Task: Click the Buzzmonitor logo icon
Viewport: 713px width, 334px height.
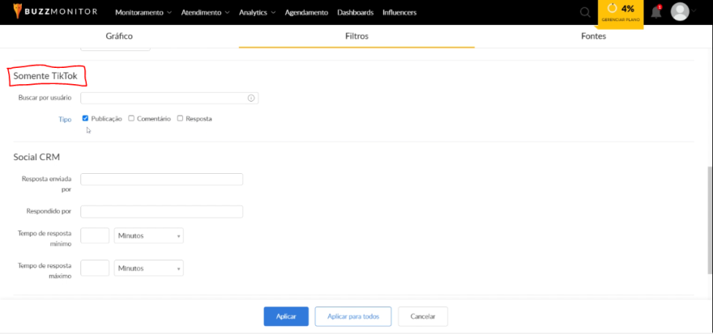Action: pos(18,12)
